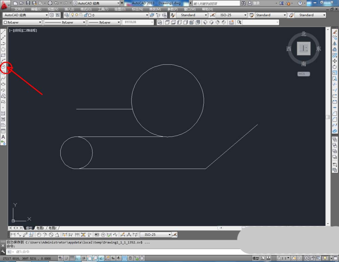Image resolution: width=339 pixels, height=262 pixels.
Task: Open the 文件(F) menu
Action: tap(19, 9)
